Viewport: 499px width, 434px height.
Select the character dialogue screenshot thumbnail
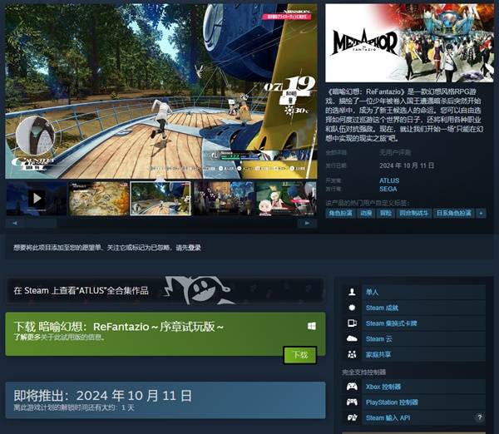286,198
